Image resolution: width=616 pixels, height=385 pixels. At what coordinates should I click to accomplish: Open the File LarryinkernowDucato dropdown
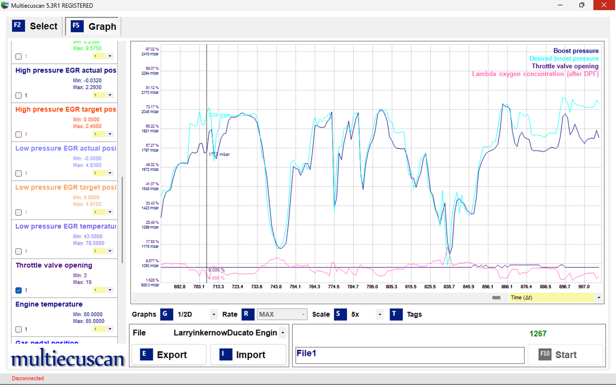pyautogui.click(x=282, y=333)
